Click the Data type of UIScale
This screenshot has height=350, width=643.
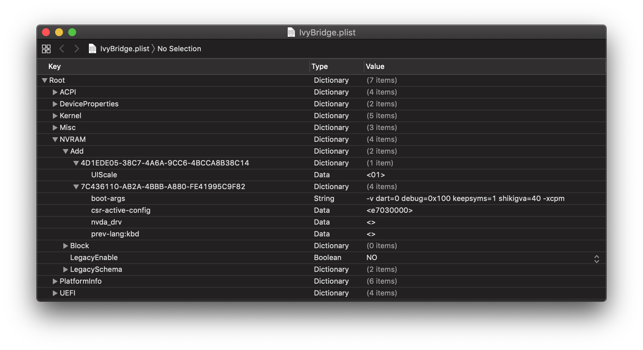point(322,175)
